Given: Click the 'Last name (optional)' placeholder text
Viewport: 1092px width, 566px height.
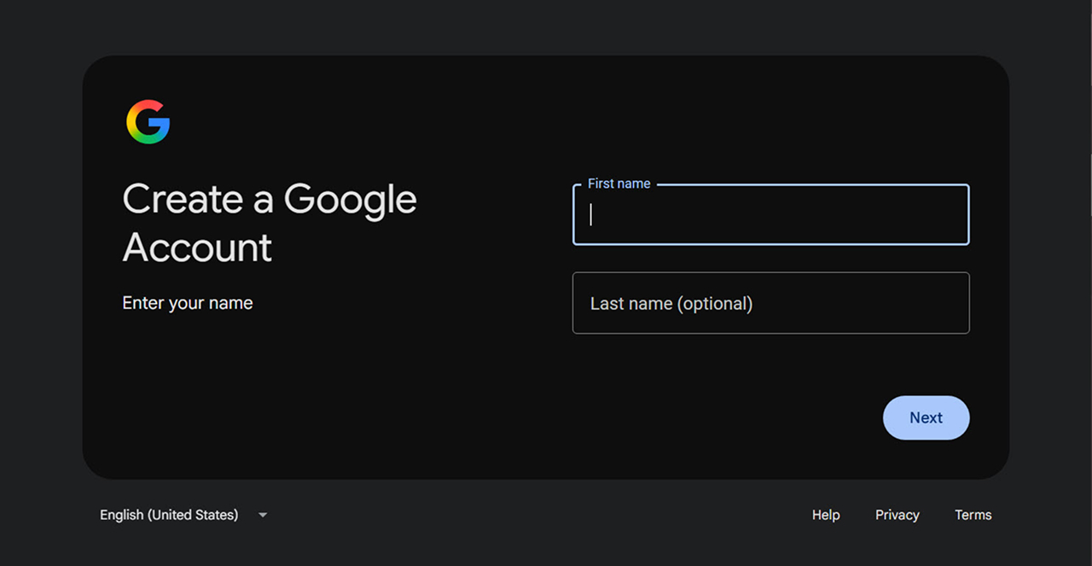Looking at the screenshot, I should tap(671, 303).
